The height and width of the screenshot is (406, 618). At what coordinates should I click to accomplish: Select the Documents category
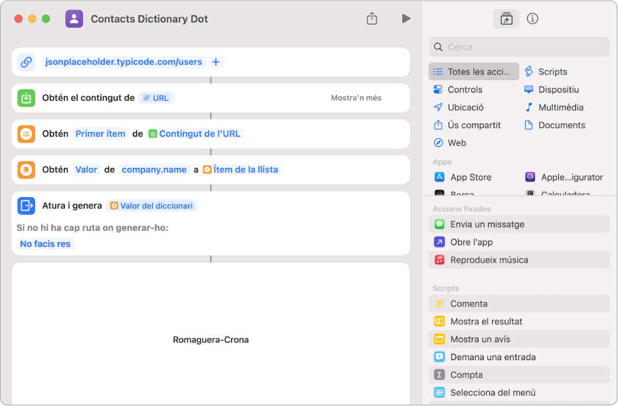click(555, 125)
